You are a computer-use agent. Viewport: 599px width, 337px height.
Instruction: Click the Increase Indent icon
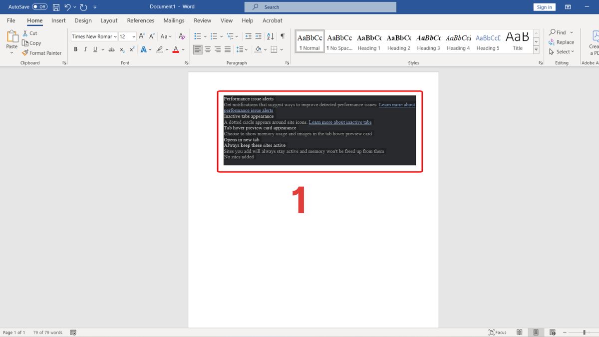tap(258, 36)
